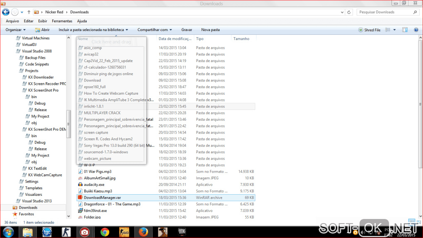Open the view options dropdown arrow
The height and width of the screenshot is (238, 423).
[394, 30]
